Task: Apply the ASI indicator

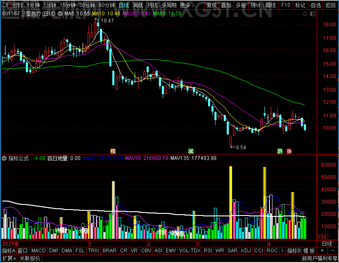Action: pos(158,251)
